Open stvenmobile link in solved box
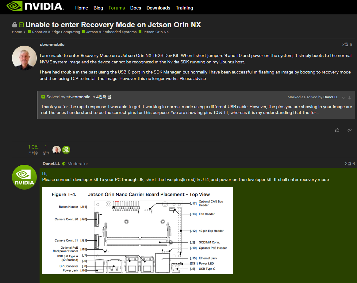The height and width of the screenshot is (283, 357). (78, 97)
